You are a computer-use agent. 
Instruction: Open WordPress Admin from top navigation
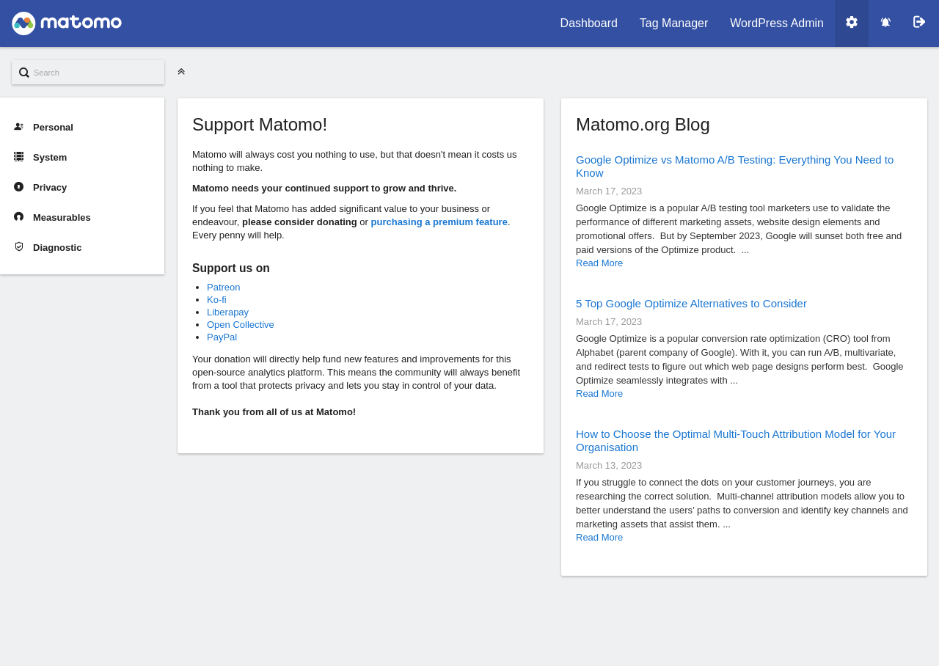[x=777, y=23]
